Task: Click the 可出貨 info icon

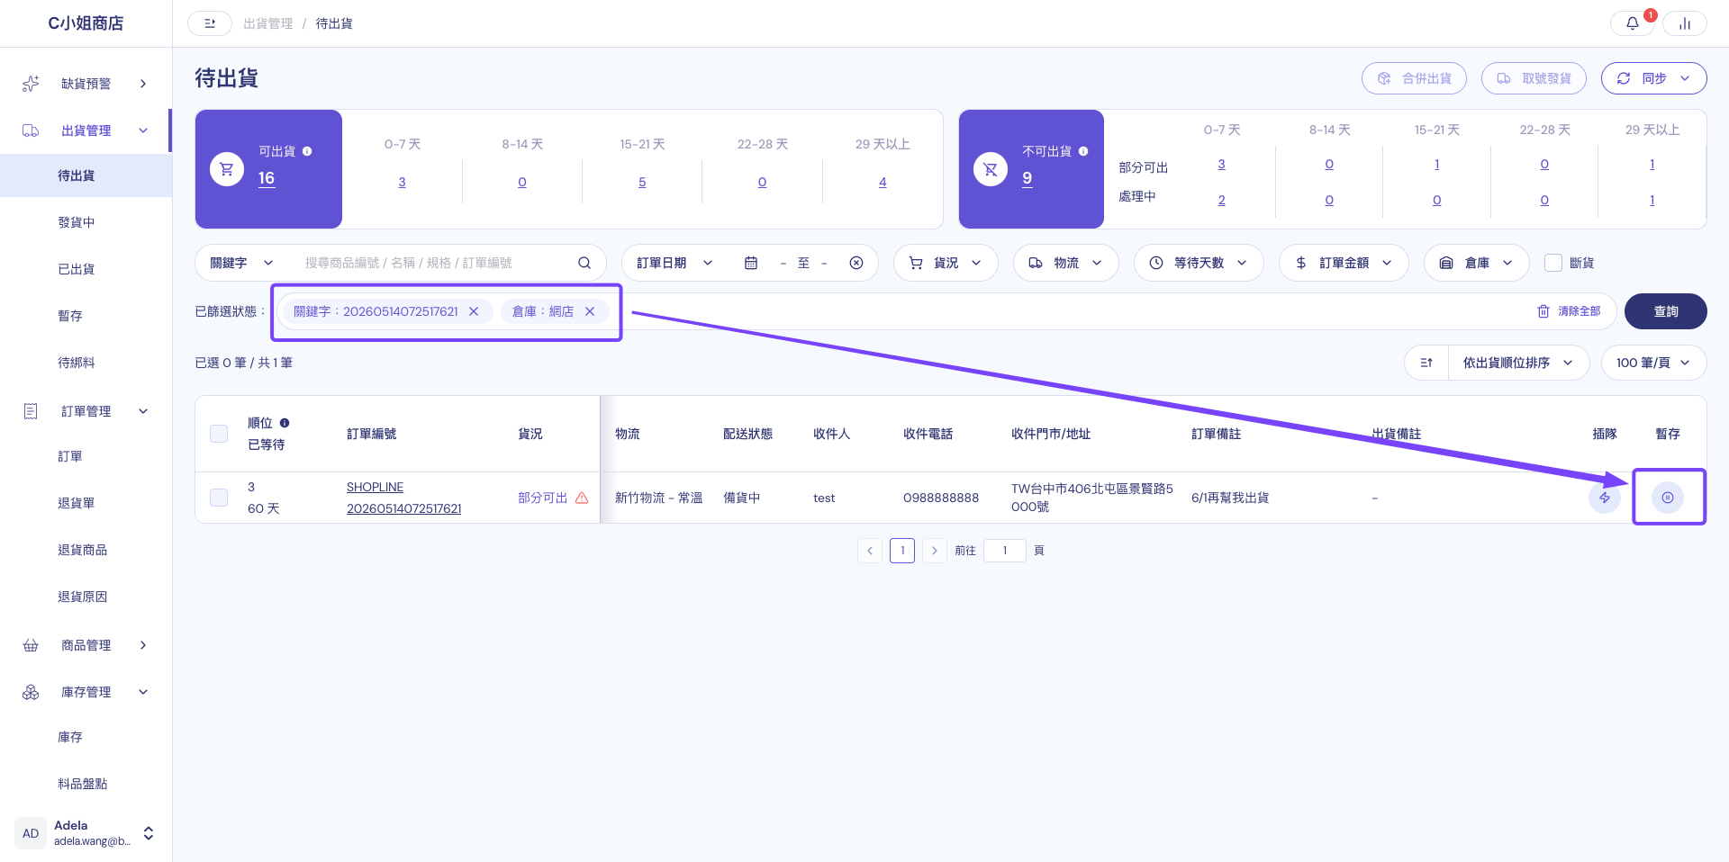Action: pos(307,151)
